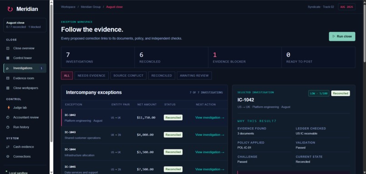
Task: Filter by NEEDS EVIDENCE
Action: tap(92, 76)
